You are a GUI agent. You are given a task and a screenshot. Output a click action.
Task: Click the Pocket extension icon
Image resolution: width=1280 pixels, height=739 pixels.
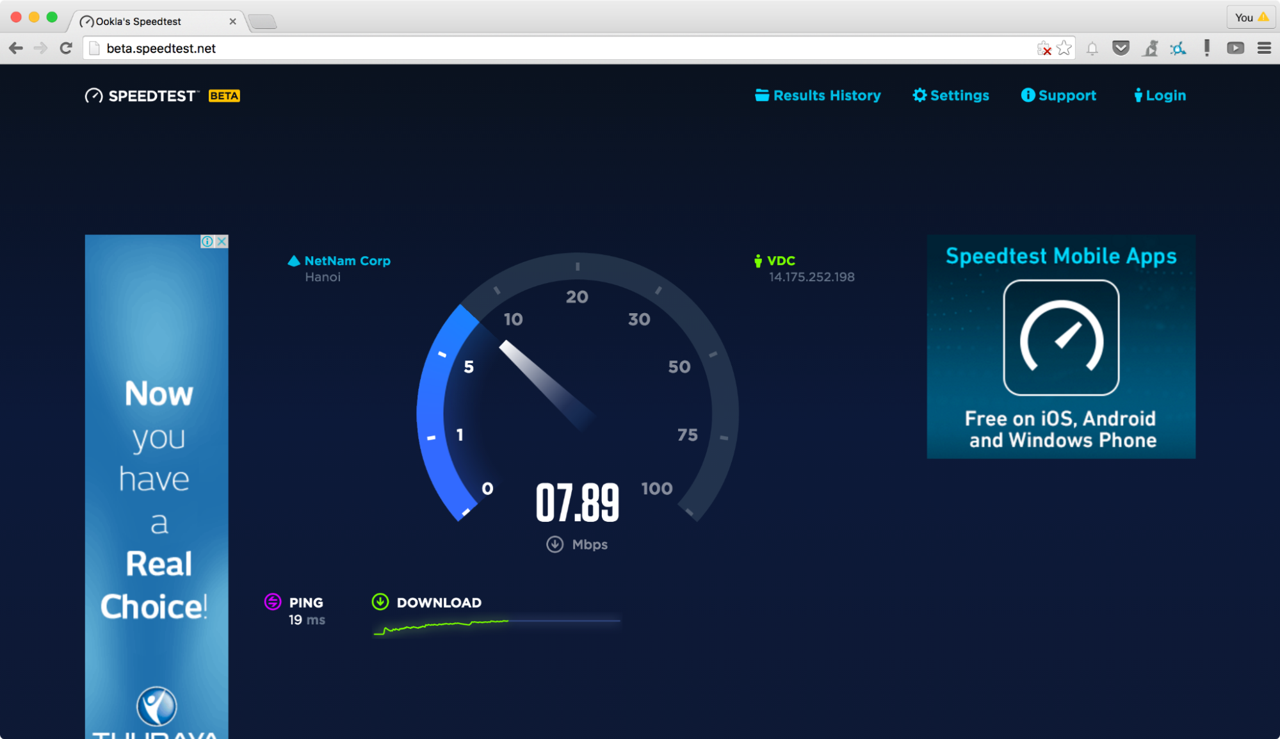pyautogui.click(x=1121, y=48)
